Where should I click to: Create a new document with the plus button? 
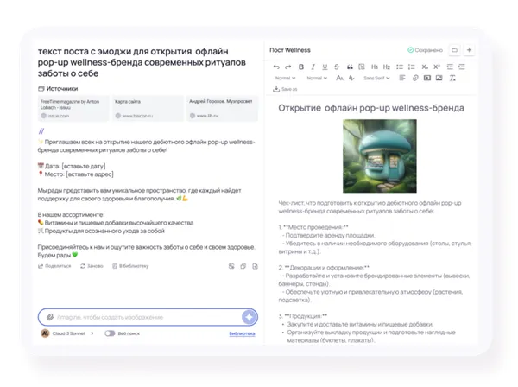coord(469,50)
